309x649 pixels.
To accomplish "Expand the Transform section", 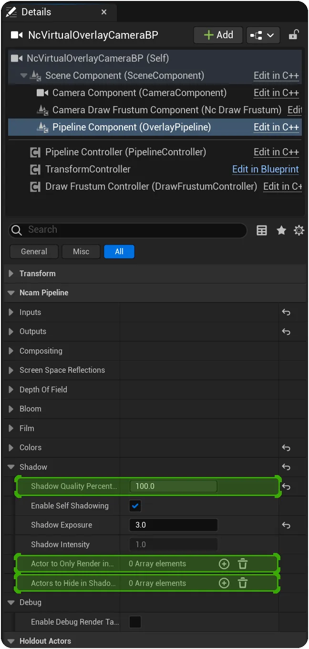I will click(x=11, y=273).
